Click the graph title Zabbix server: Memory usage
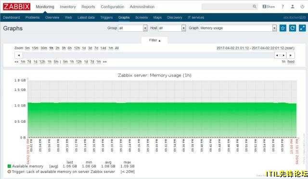The image size is (308, 179). click(x=154, y=76)
